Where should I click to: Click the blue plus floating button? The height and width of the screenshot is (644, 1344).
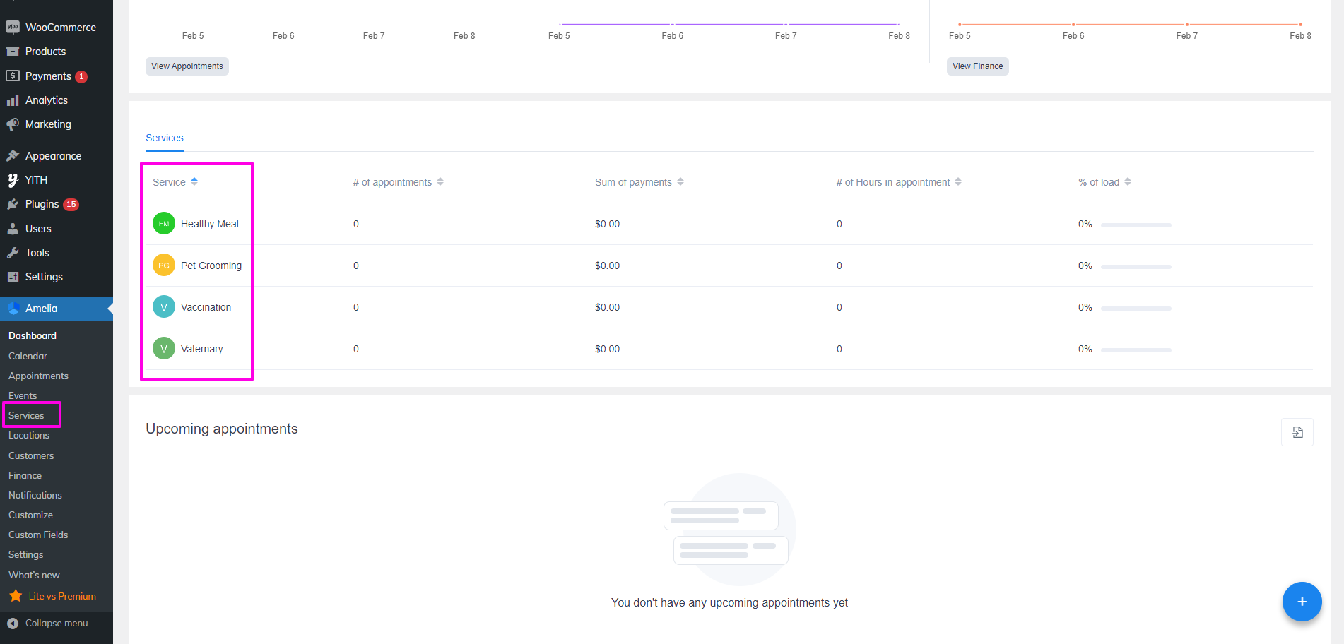1302,602
